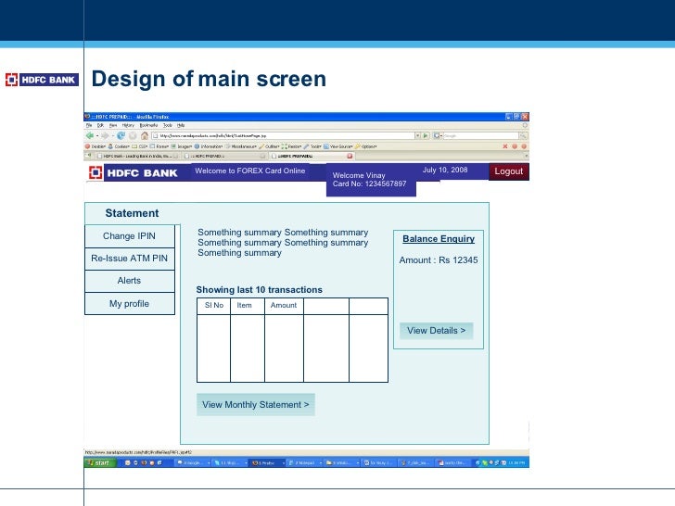Open the Information menu in developer toolbar

[x=209, y=146]
